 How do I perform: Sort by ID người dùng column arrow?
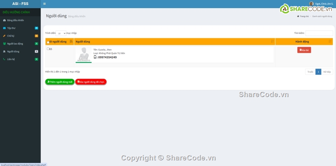71,41
